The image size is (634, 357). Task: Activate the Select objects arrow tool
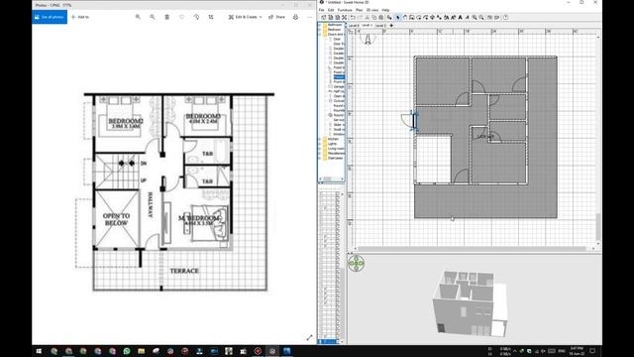pyautogui.click(x=398, y=18)
